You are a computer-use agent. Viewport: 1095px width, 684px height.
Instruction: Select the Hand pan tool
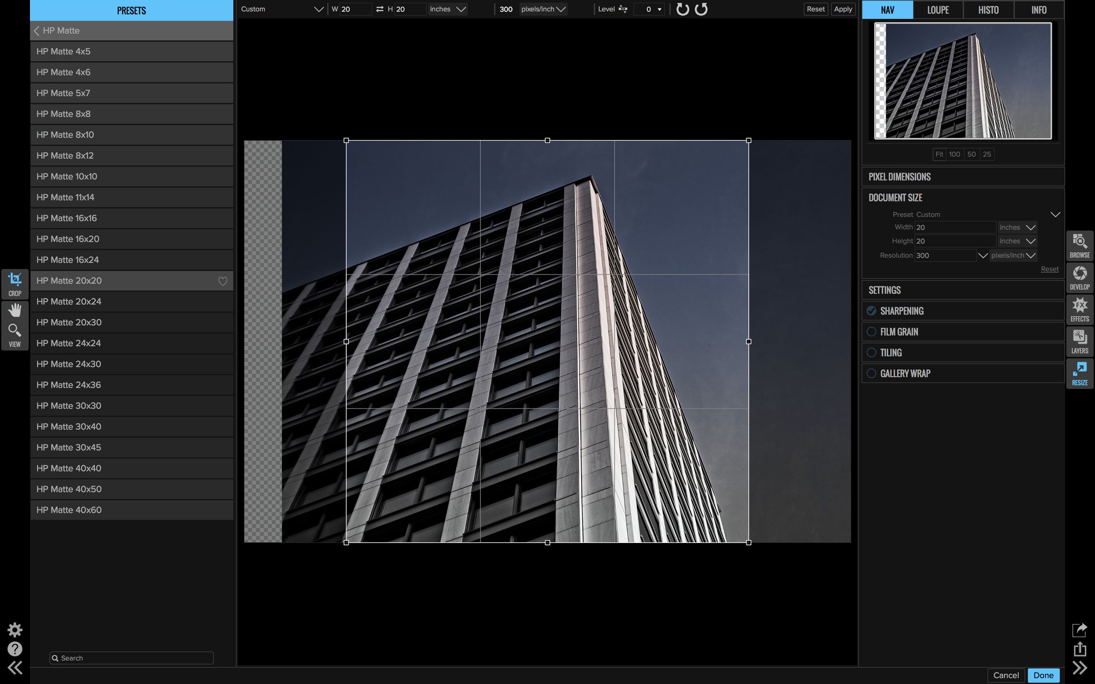tap(15, 311)
